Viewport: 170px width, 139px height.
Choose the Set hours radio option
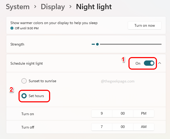(24, 96)
